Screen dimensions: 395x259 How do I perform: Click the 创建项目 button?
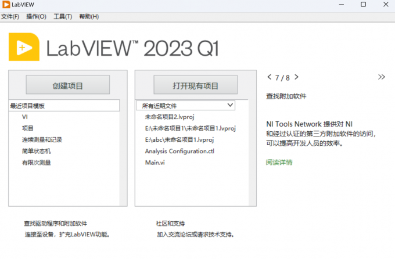click(x=68, y=85)
